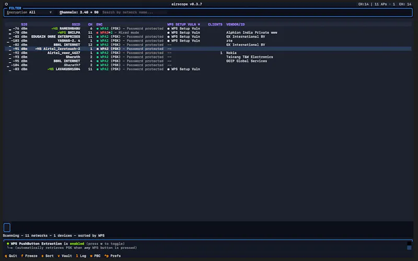Select the Sharath network at -93 dBm
The width and height of the screenshot is (418, 261).
point(73,57)
